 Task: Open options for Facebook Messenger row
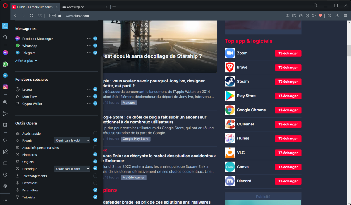(89, 39)
